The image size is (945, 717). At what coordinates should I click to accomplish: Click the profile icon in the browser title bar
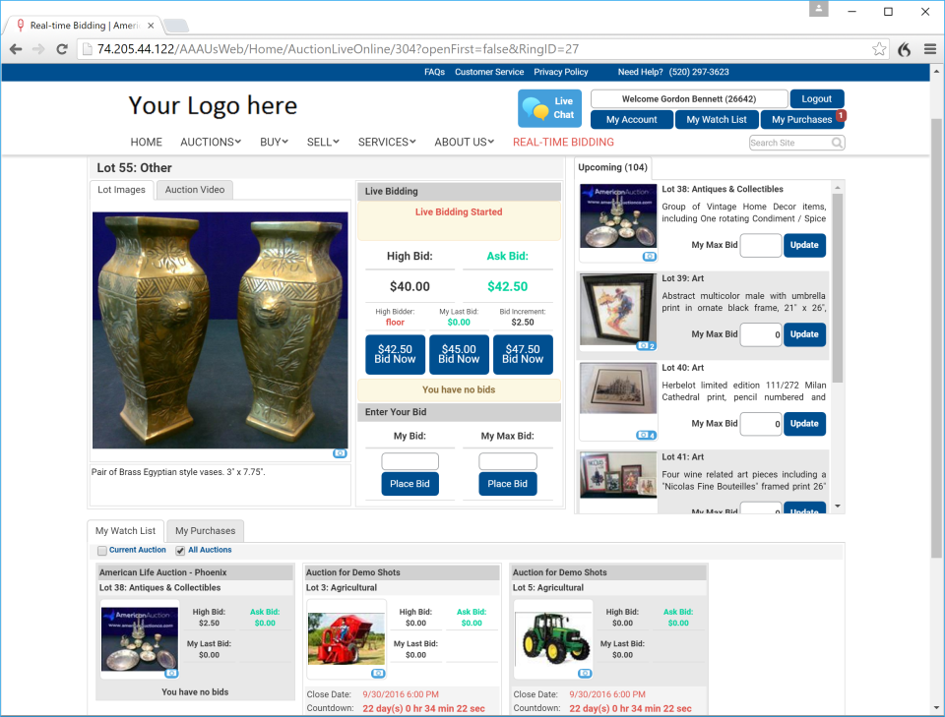(x=819, y=11)
